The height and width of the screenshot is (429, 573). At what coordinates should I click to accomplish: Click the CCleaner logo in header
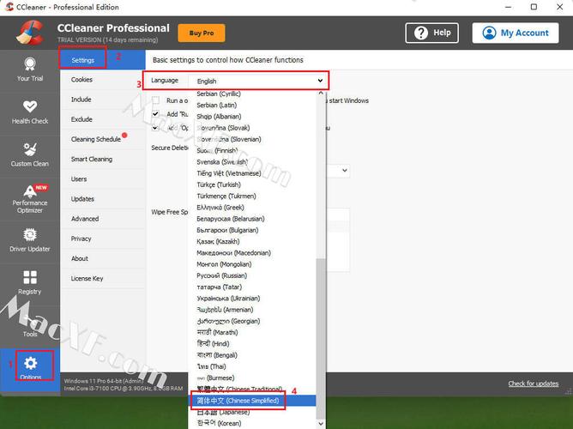point(31,33)
